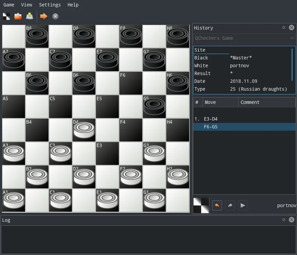The width and height of the screenshot is (297, 255).
Task: Click the X cancel icon in the toolbar
Action: 55,16
